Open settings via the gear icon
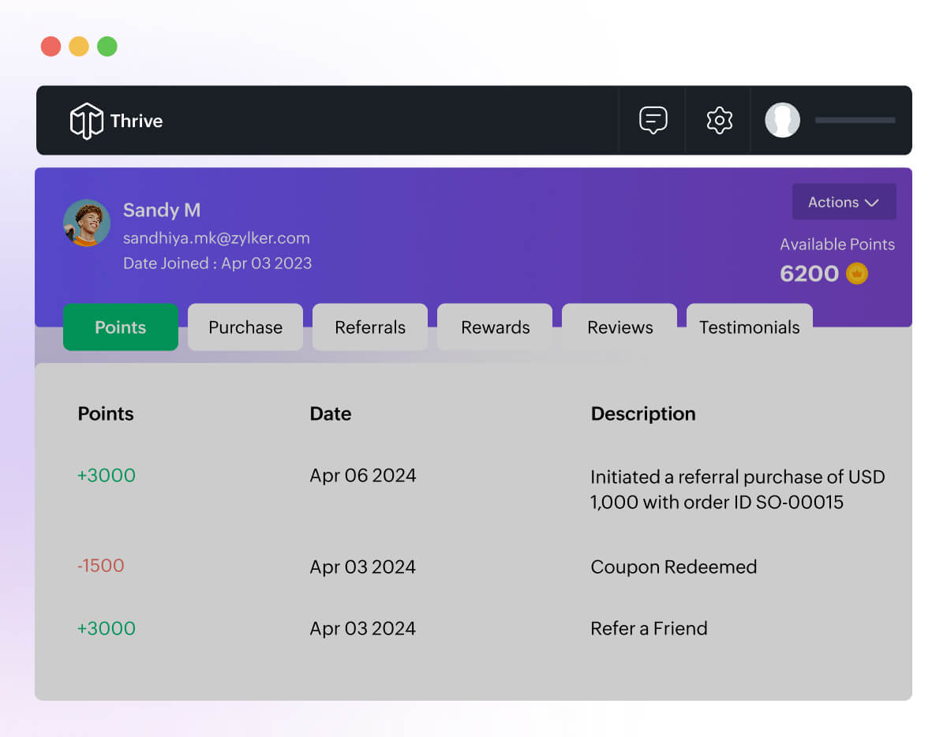The image size is (947, 737). click(x=719, y=121)
